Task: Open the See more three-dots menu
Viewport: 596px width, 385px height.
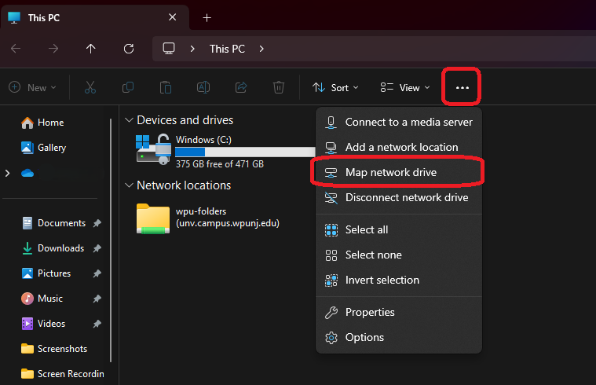Action: 463,87
